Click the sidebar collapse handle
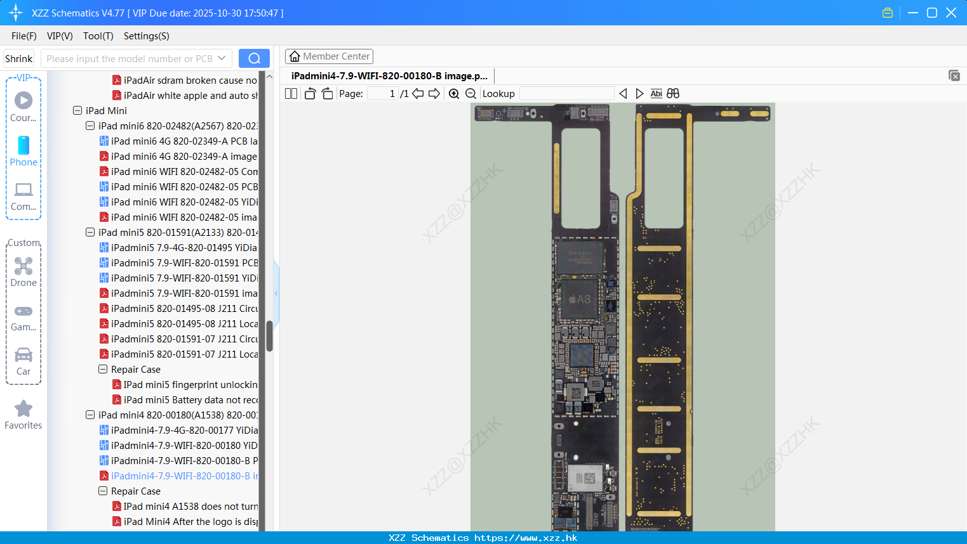The height and width of the screenshot is (544, 967). (x=276, y=293)
